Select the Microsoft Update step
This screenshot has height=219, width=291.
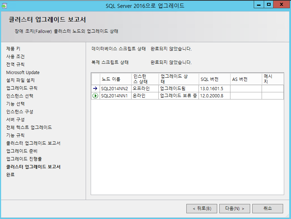pyautogui.click(x=23, y=72)
